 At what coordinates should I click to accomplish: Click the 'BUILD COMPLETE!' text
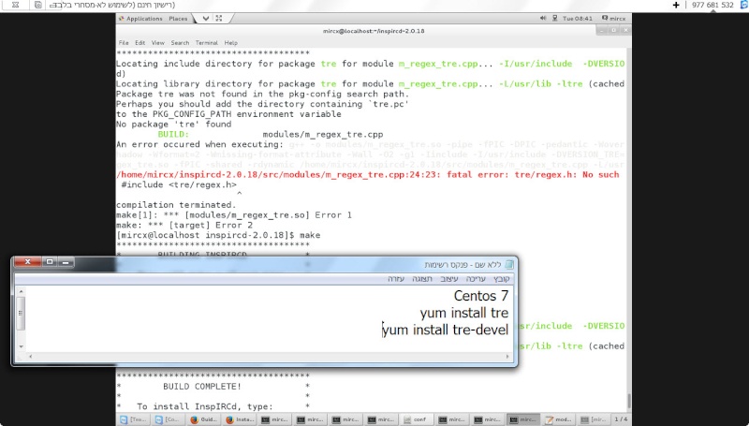pos(202,387)
